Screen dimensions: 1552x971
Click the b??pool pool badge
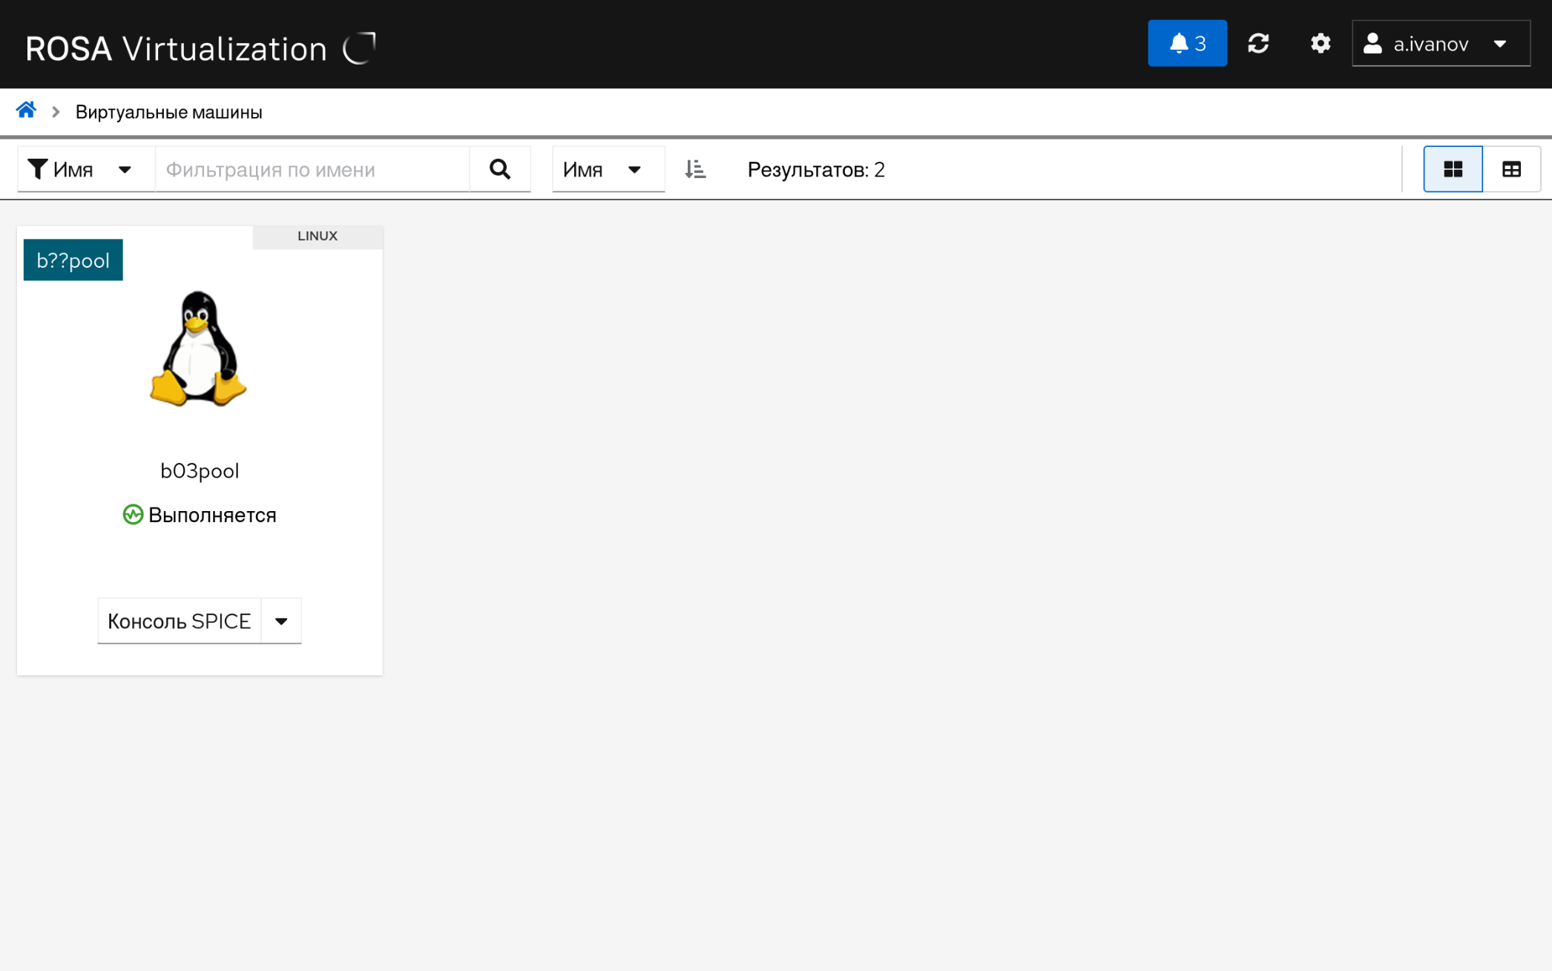click(73, 260)
